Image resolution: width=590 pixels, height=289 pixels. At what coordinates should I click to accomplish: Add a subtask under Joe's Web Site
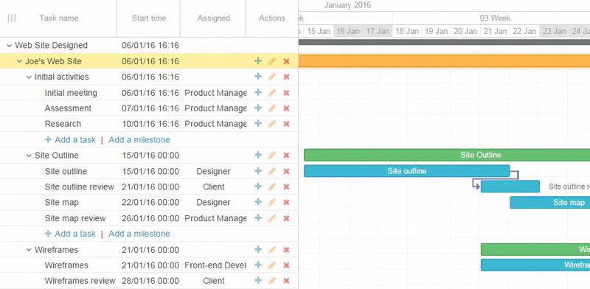click(x=258, y=61)
